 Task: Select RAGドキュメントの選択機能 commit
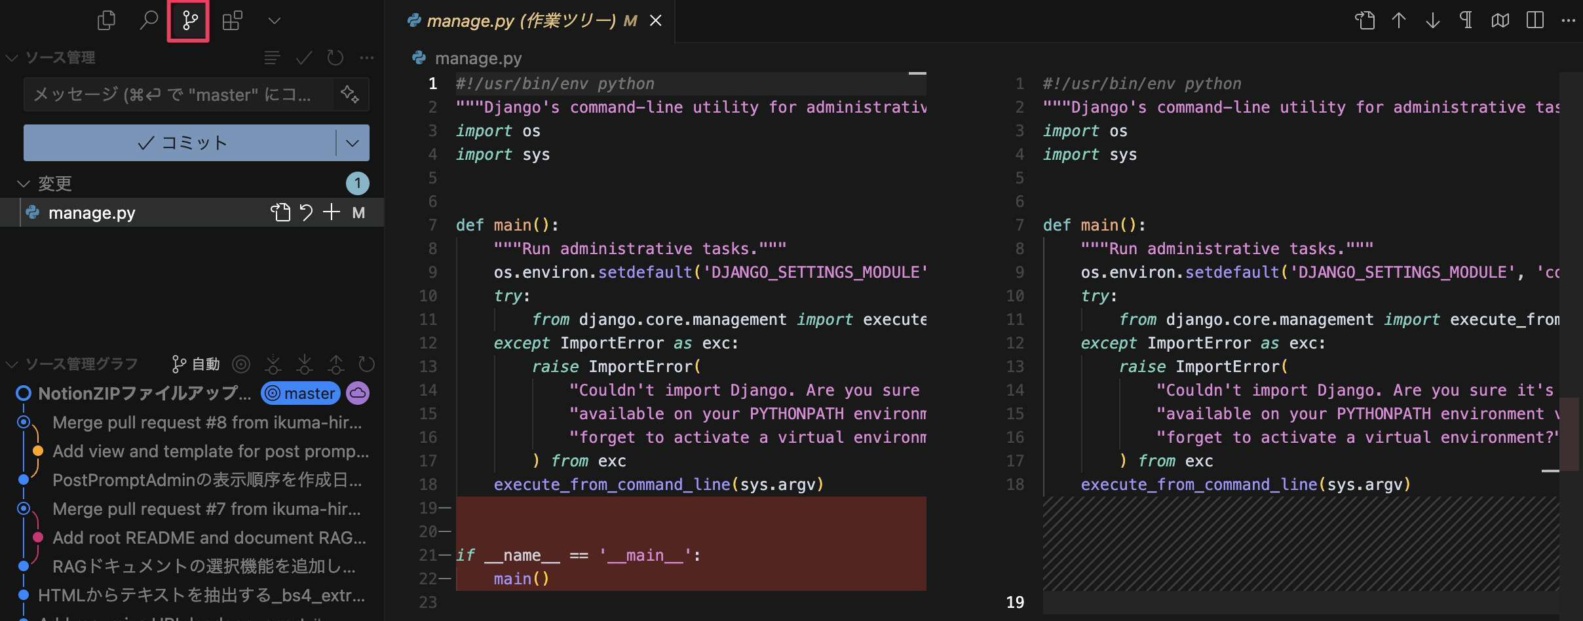click(x=204, y=567)
